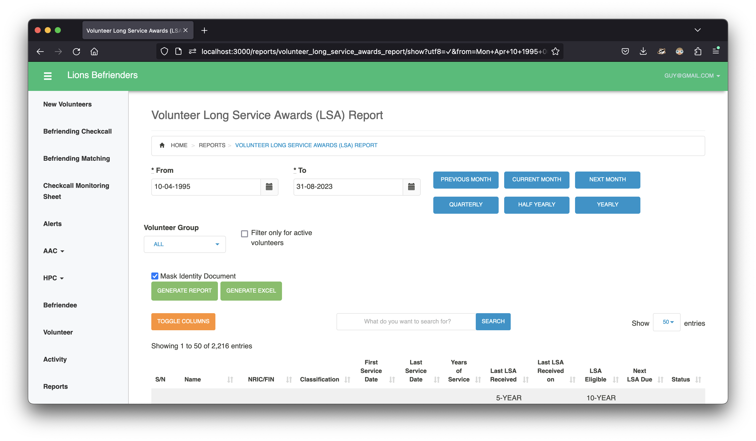Open Activity in the sidebar
The width and height of the screenshot is (756, 441).
coord(55,359)
